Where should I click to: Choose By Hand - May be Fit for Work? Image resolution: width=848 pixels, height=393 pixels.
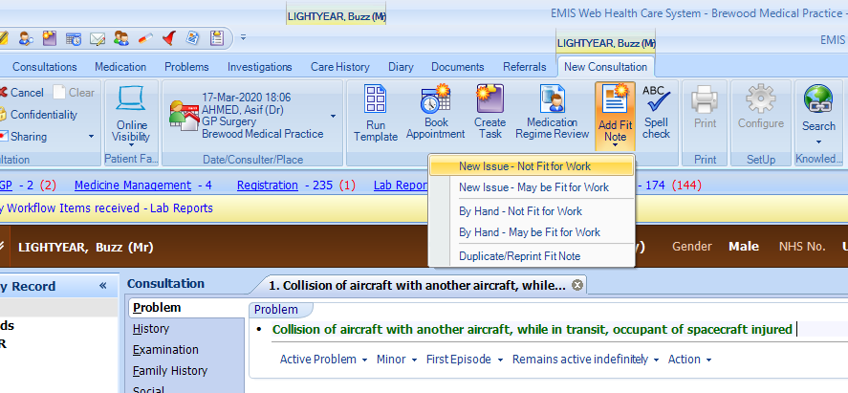pos(529,232)
